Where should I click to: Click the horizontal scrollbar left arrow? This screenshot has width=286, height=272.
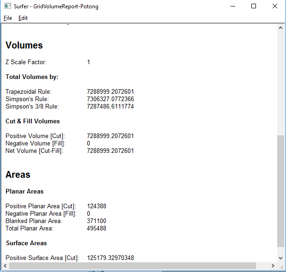pos(5,266)
